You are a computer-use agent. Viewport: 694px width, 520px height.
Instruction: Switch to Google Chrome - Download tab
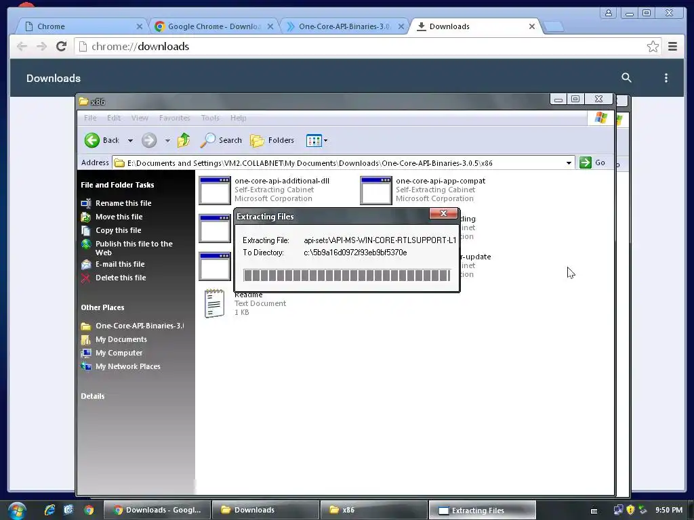[x=213, y=26]
